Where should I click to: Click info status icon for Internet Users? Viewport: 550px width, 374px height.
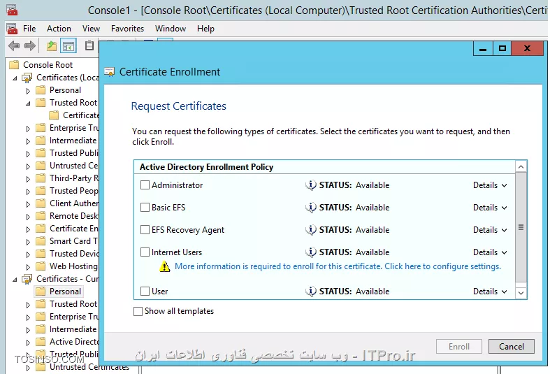311,252
